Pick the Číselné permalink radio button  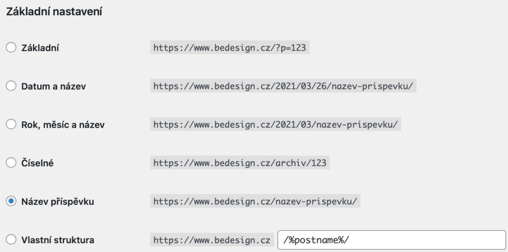(11, 162)
